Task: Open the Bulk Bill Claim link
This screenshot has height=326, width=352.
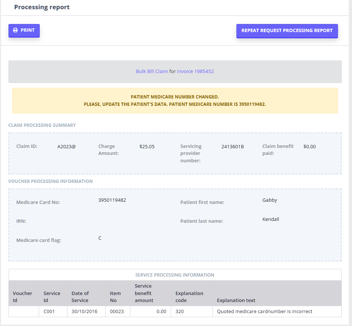Action: click(x=152, y=72)
